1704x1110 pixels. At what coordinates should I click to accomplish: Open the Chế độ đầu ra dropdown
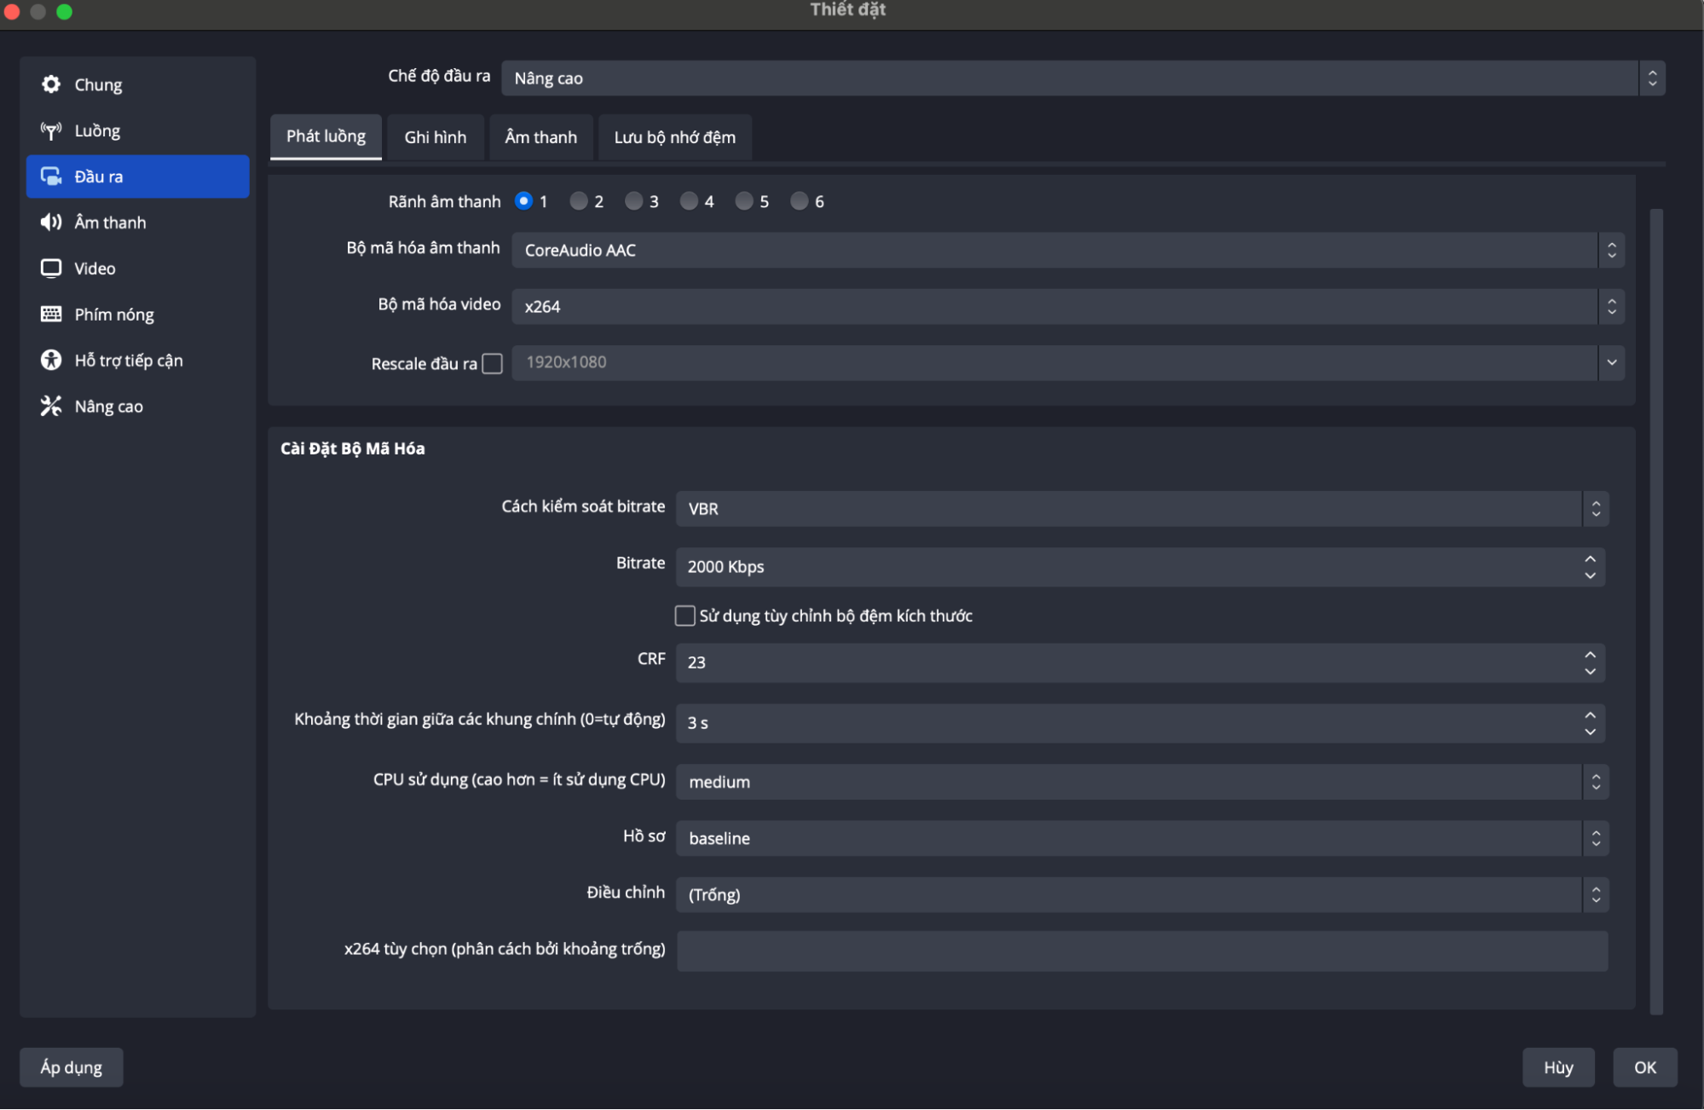[1083, 78]
